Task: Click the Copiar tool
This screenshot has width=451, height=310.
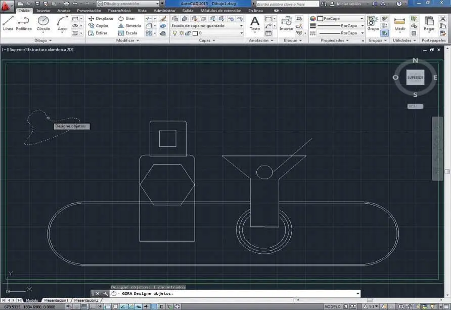Action: coord(99,26)
